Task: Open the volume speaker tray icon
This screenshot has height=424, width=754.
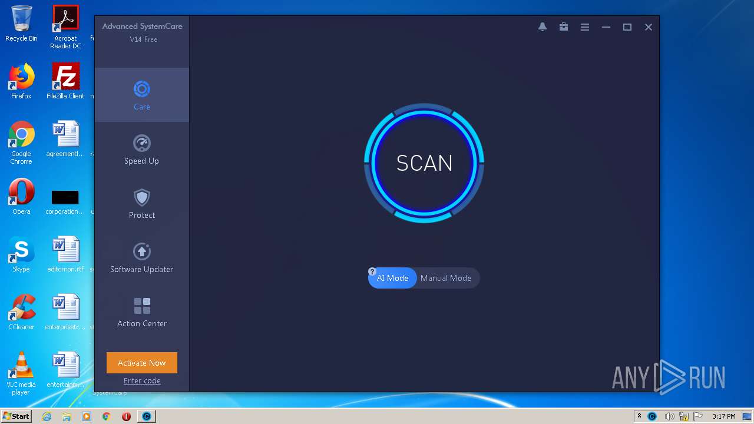Action: coord(669,416)
